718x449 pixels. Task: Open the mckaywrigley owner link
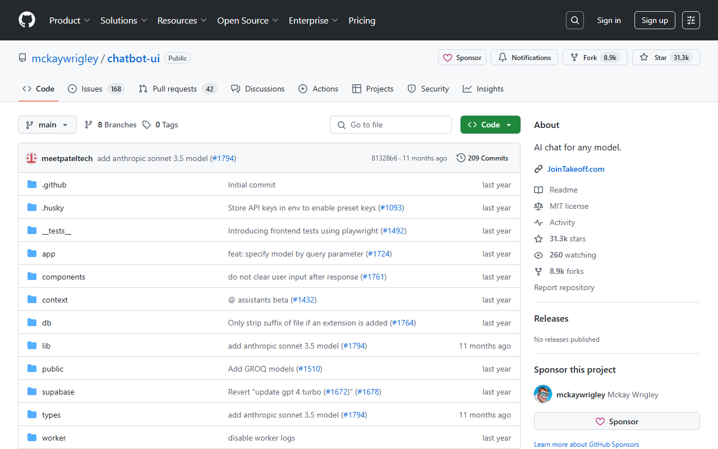[65, 58]
